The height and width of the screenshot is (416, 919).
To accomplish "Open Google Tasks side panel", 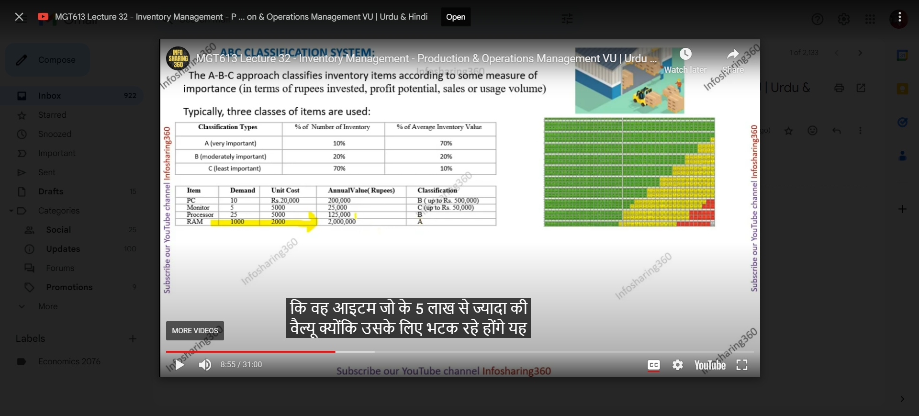I will (902, 122).
